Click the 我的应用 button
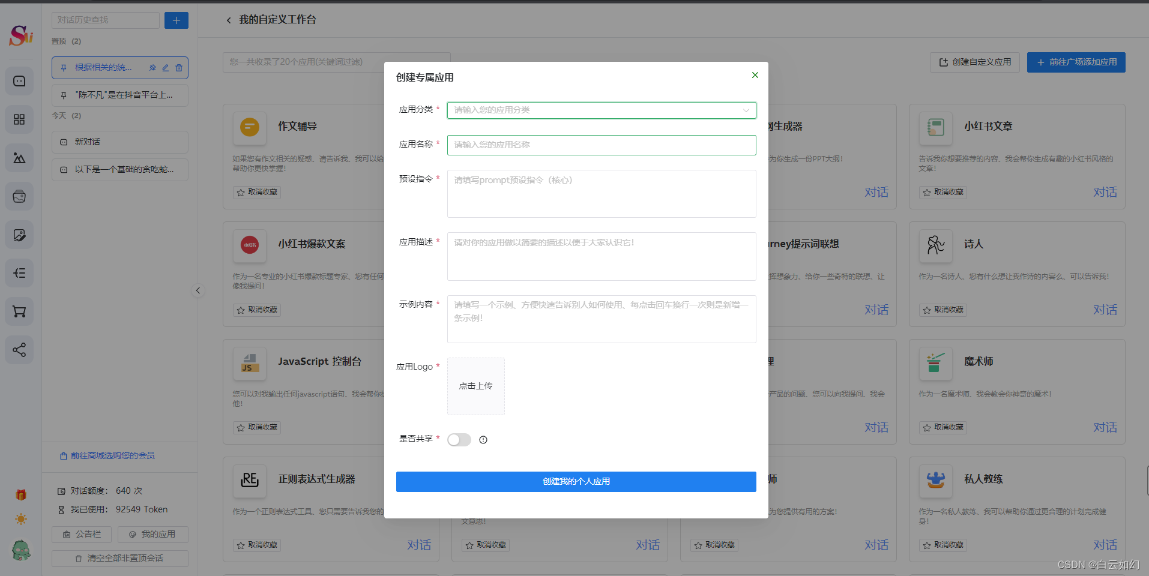Screen dimensions: 1149x576 [153, 535]
